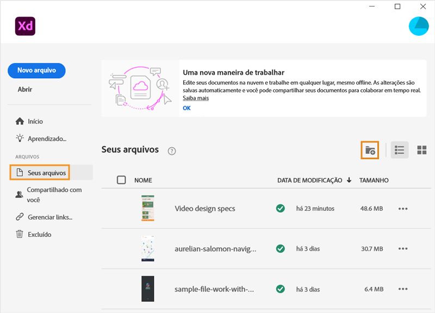Viewport: 435px width, 313px height.
Task: Open the Excluído trash section
Action: coord(39,234)
